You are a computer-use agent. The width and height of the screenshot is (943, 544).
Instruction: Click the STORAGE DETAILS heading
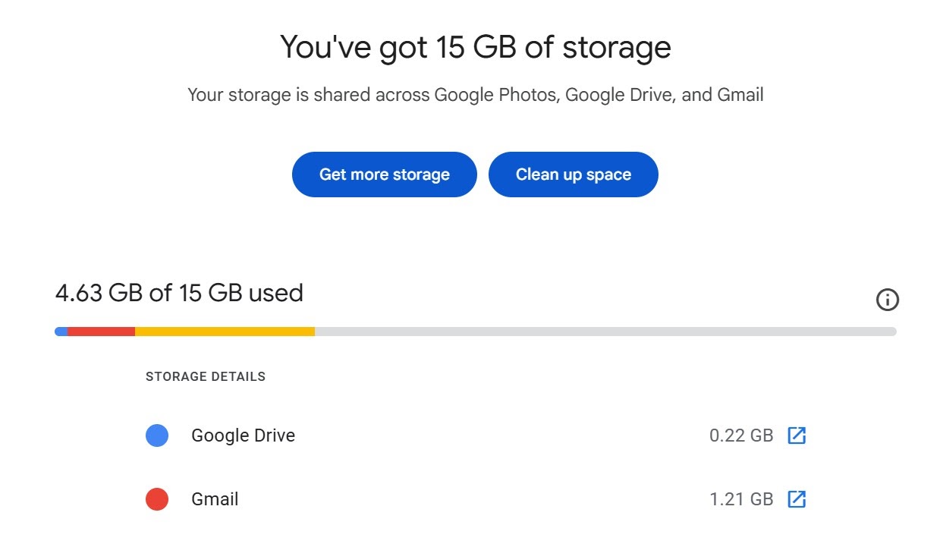click(206, 376)
